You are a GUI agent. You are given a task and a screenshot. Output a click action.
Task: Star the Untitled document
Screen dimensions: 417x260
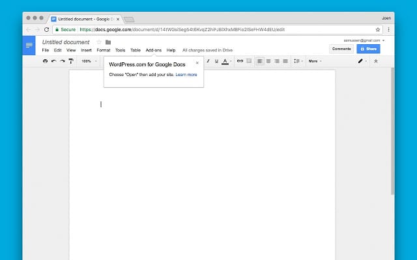tap(99, 42)
